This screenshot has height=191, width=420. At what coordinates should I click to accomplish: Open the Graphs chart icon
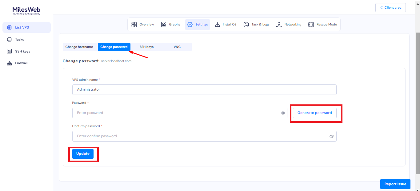(164, 25)
